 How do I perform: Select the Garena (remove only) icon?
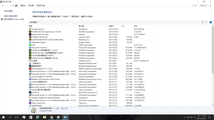(x=30, y=34)
